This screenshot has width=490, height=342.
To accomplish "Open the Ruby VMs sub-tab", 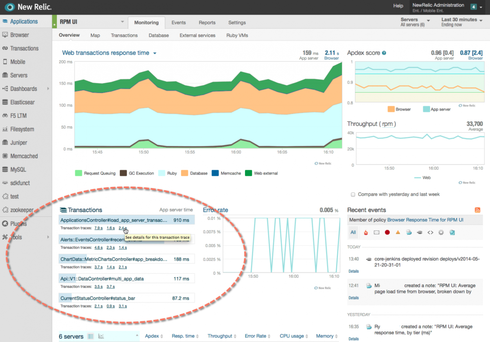I will (237, 35).
